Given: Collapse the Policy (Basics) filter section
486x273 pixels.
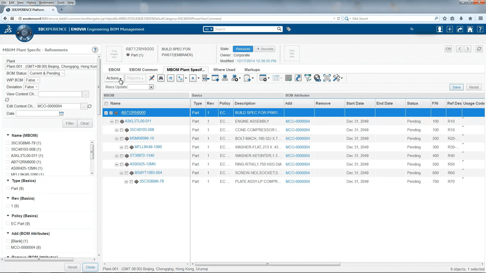Looking at the screenshot, I should [x=8, y=216].
